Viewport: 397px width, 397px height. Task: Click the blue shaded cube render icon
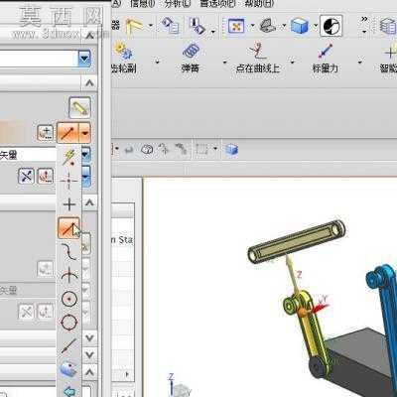[x=300, y=26]
